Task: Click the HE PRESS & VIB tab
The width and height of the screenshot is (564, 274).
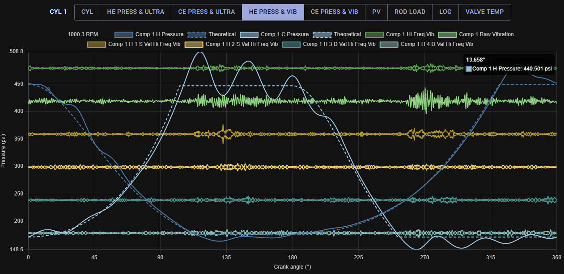Action: [x=273, y=12]
